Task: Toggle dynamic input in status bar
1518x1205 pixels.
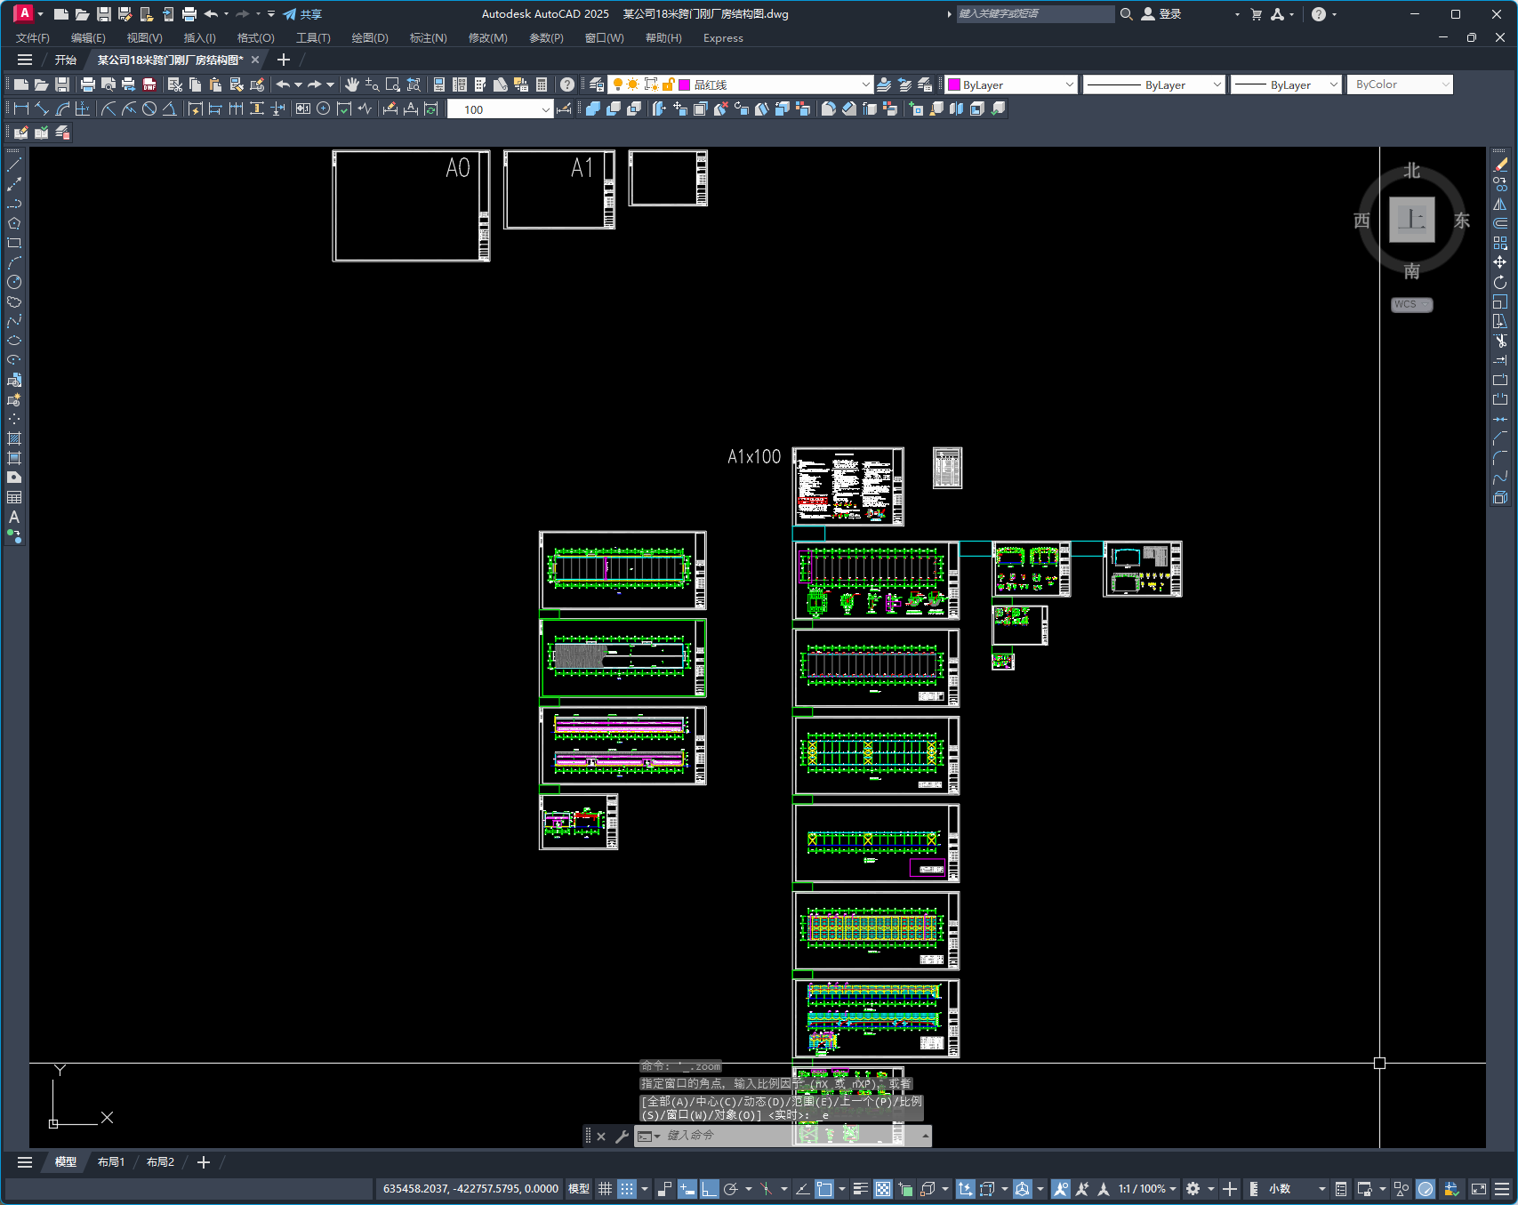Action: pos(687,1189)
